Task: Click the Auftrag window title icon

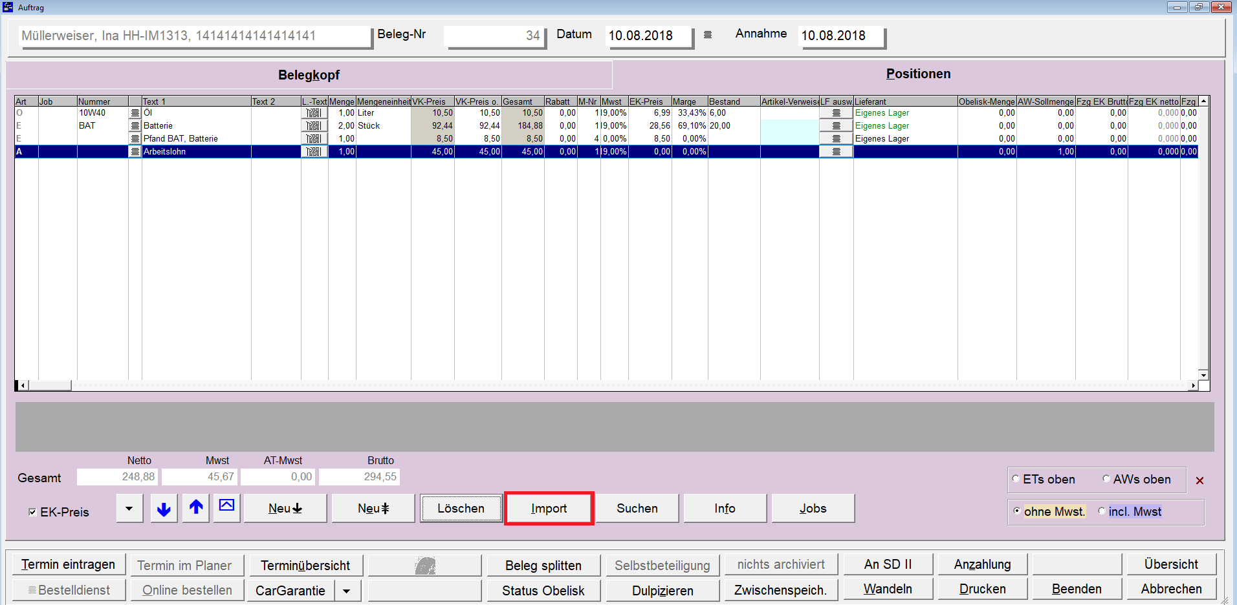Action: coord(8,7)
